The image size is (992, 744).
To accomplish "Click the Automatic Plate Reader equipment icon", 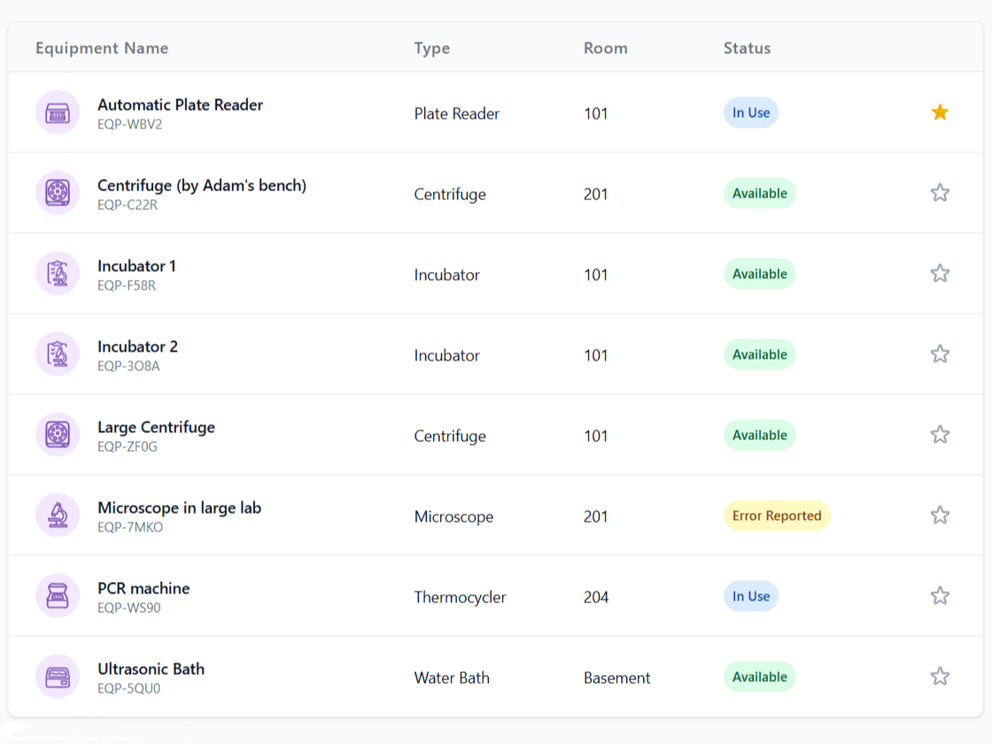I will point(58,112).
